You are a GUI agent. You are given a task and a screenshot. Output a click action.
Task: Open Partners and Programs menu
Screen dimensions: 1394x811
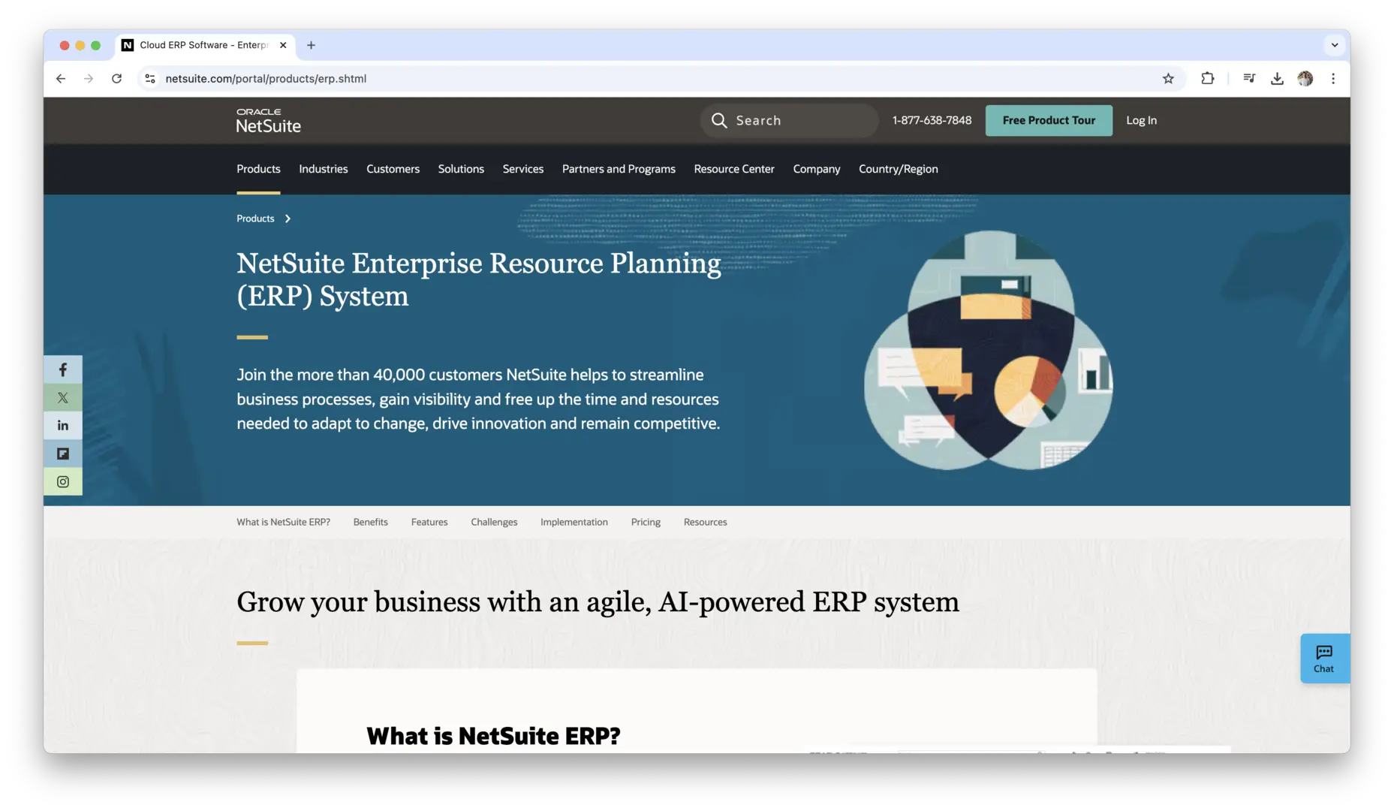pyautogui.click(x=619, y=169)
